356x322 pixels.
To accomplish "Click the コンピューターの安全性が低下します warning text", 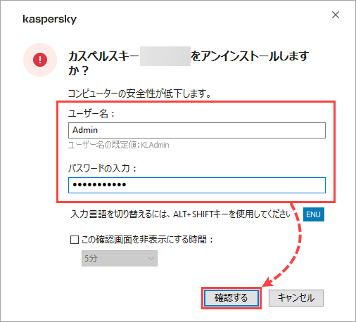I will (x=139, y=94).
